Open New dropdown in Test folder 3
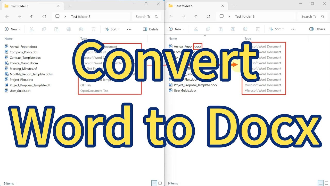Viewport: 330px width, 186px height. 12,29
